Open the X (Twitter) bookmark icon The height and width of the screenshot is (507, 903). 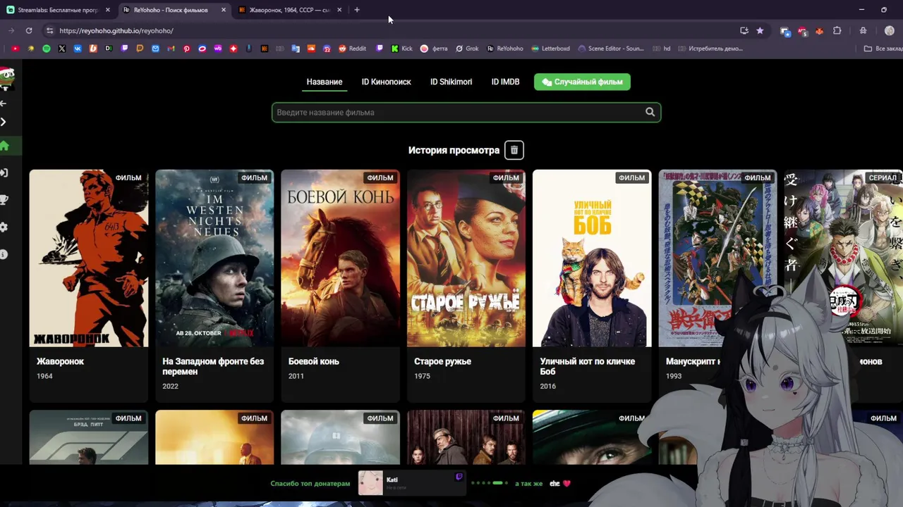click(62, 49)
